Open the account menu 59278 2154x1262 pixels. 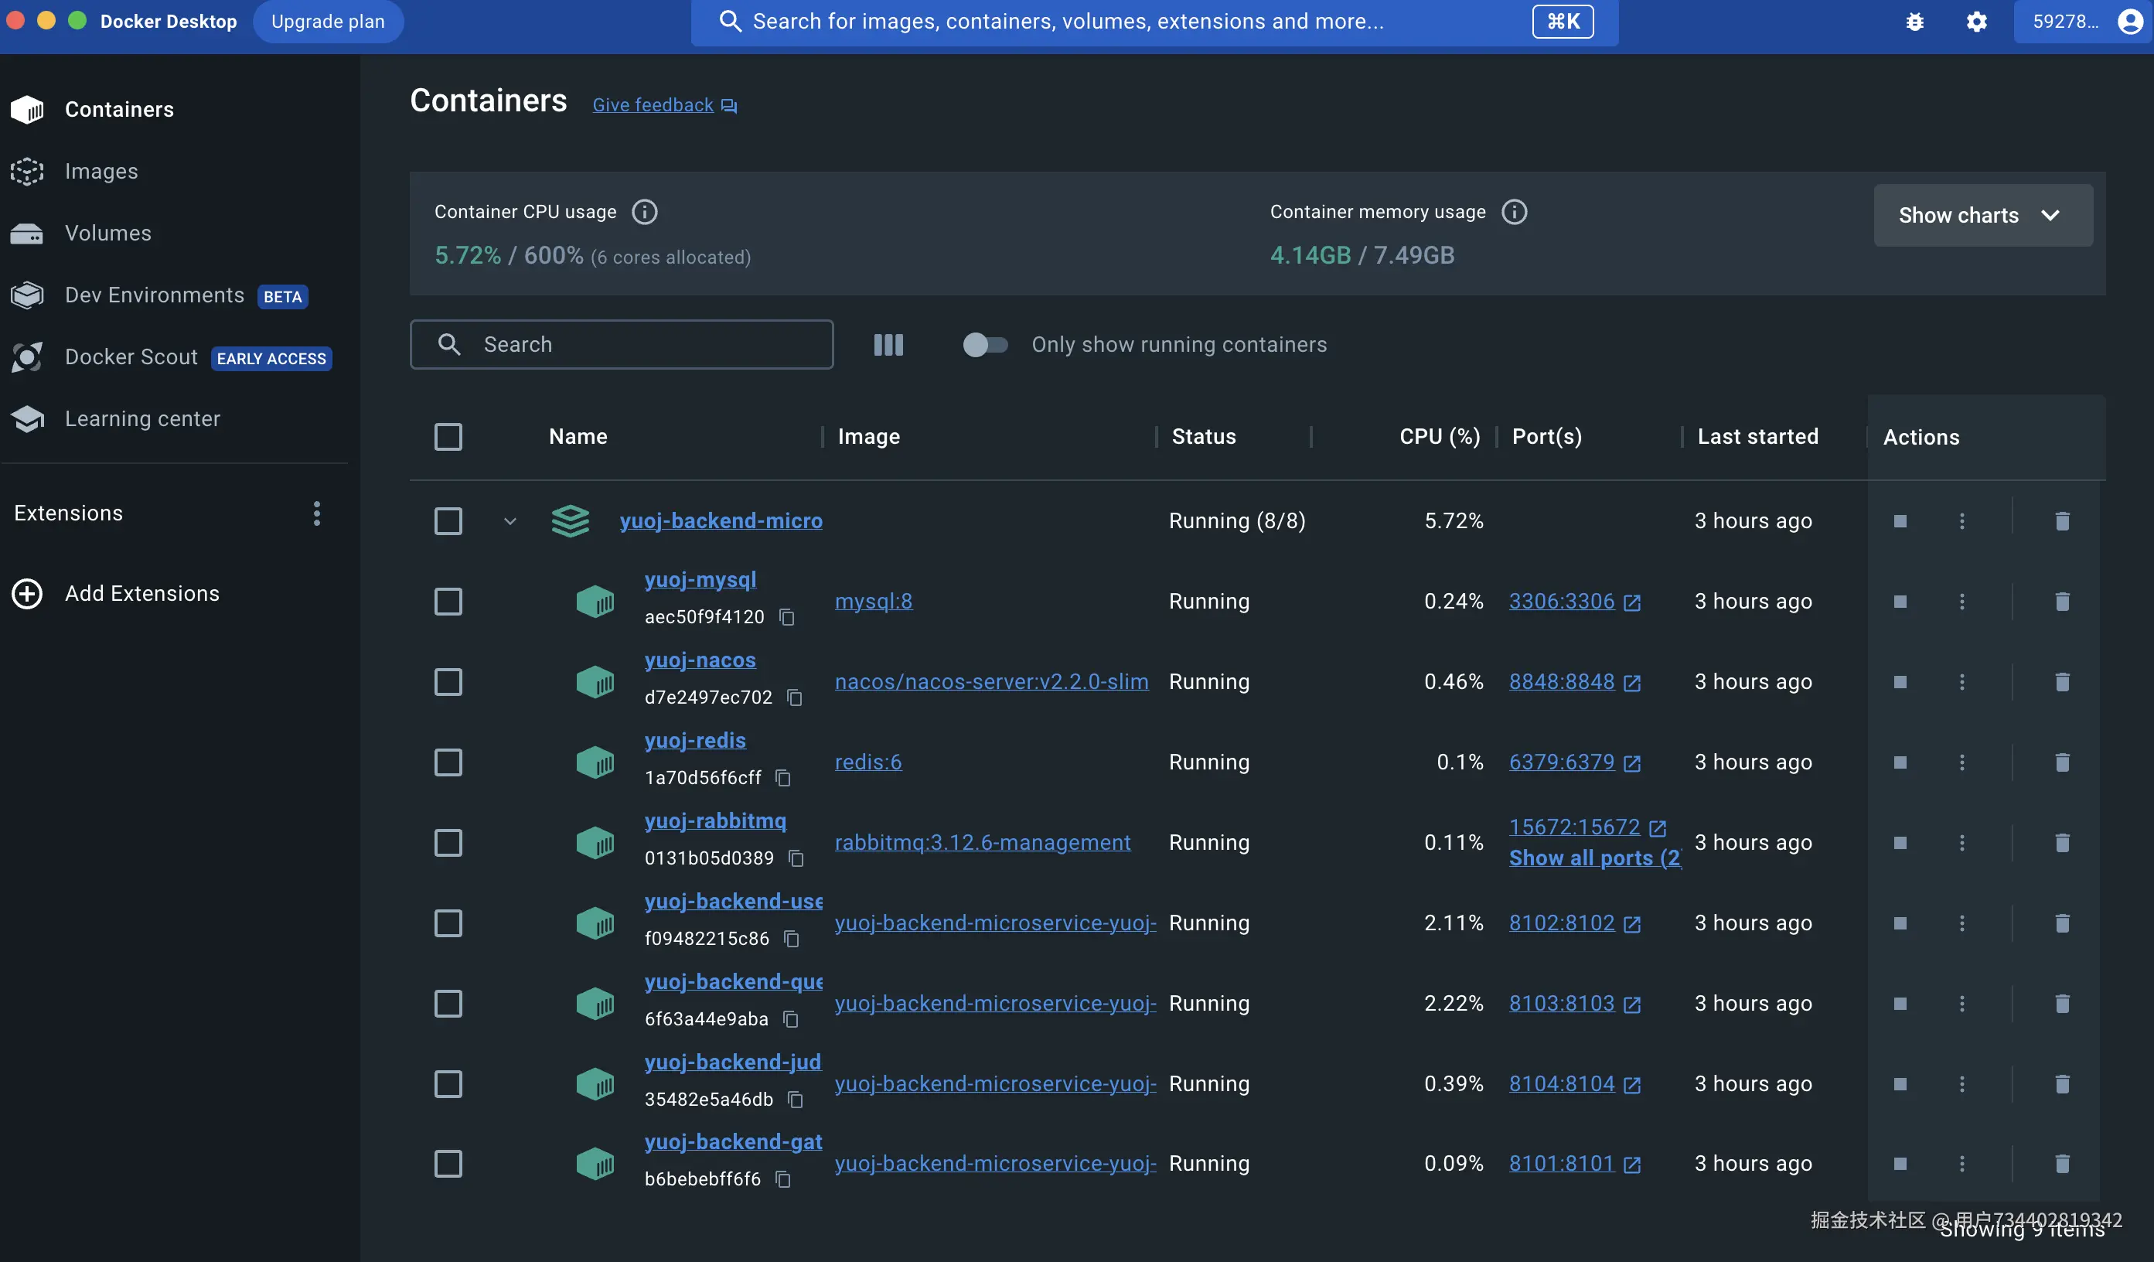click(2084, 22)
